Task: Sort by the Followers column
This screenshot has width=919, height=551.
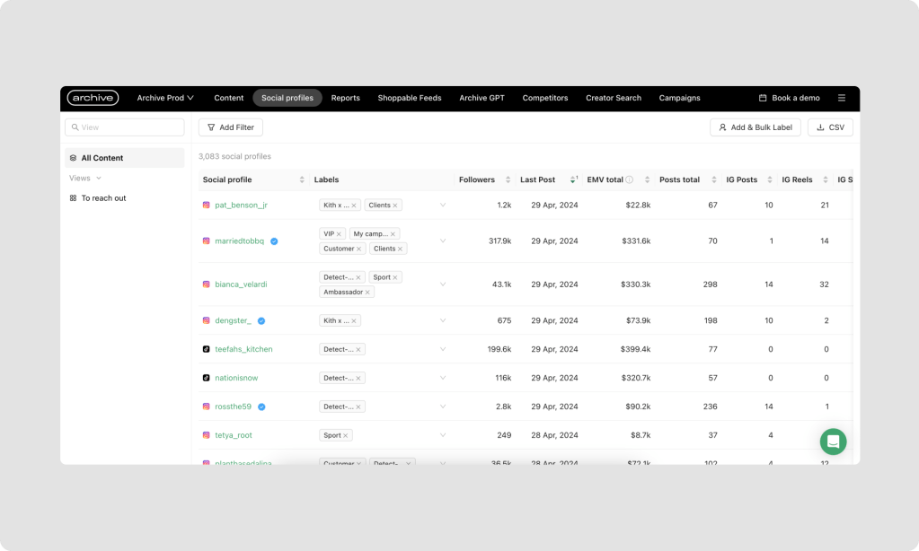Action: [x=508, y=179]
